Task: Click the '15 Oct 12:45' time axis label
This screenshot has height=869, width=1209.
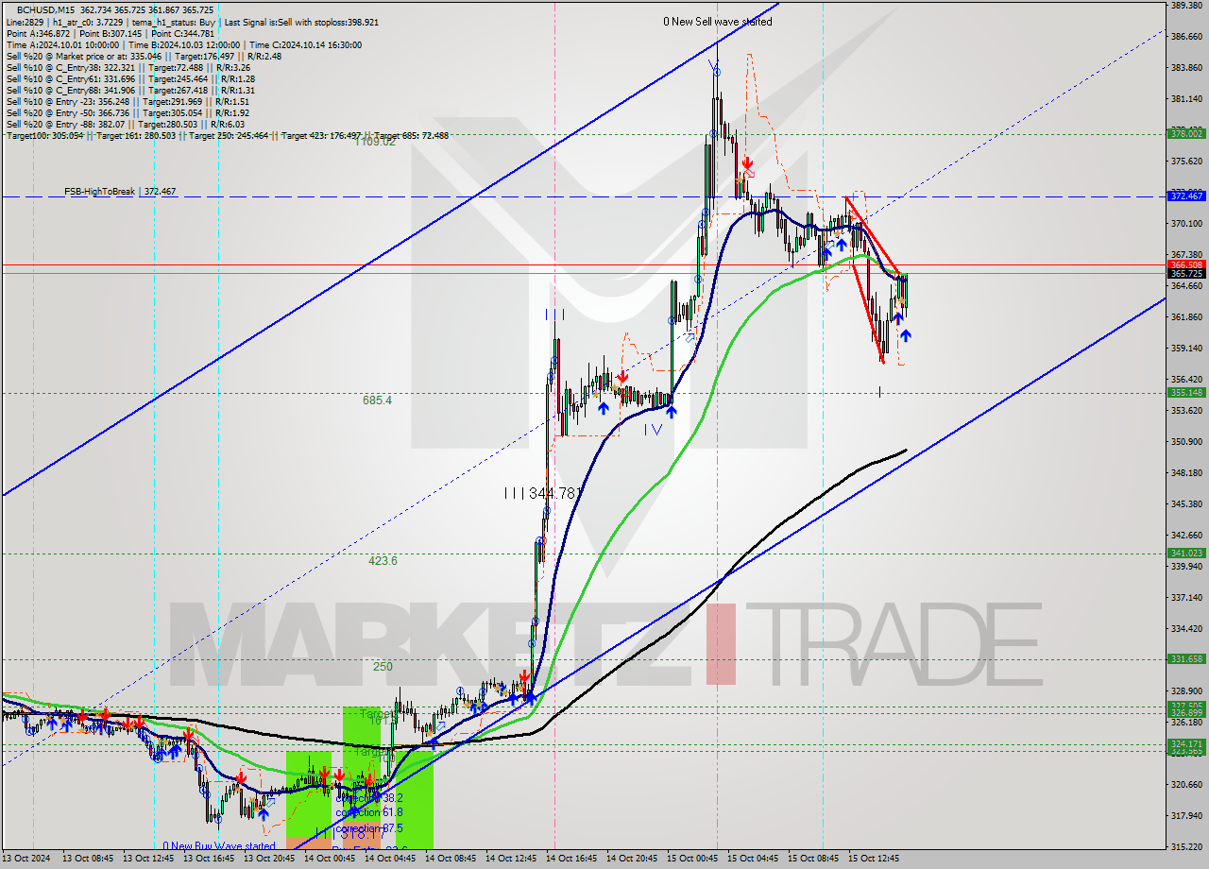Action: click(x=874, y=859)
